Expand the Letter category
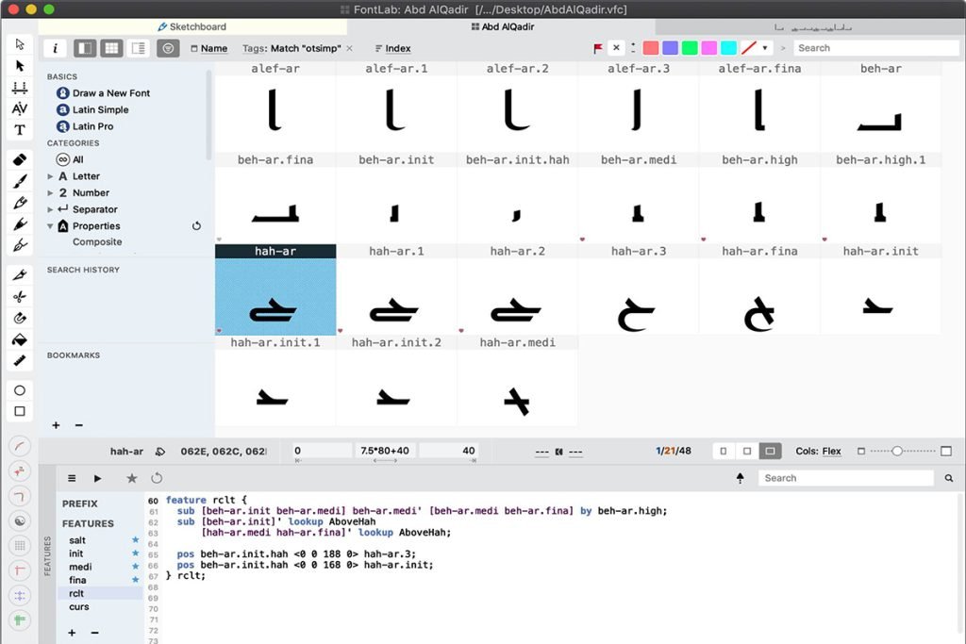Viewport: 966px width, 644px height. [x=50, y=176]
